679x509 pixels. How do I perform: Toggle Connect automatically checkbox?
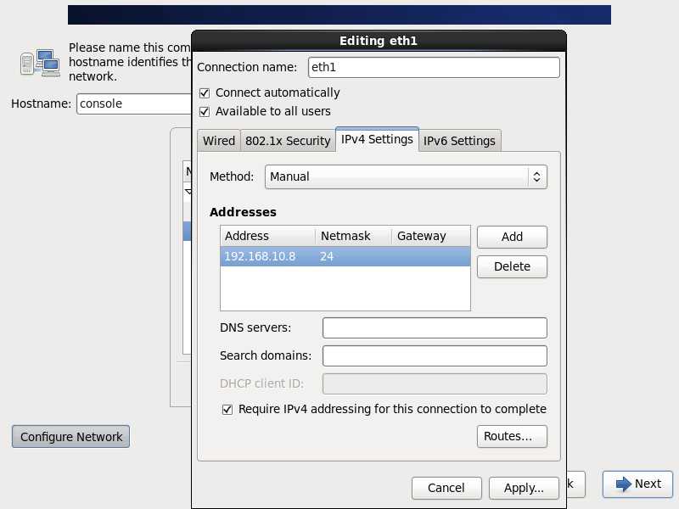coord(205,93)
